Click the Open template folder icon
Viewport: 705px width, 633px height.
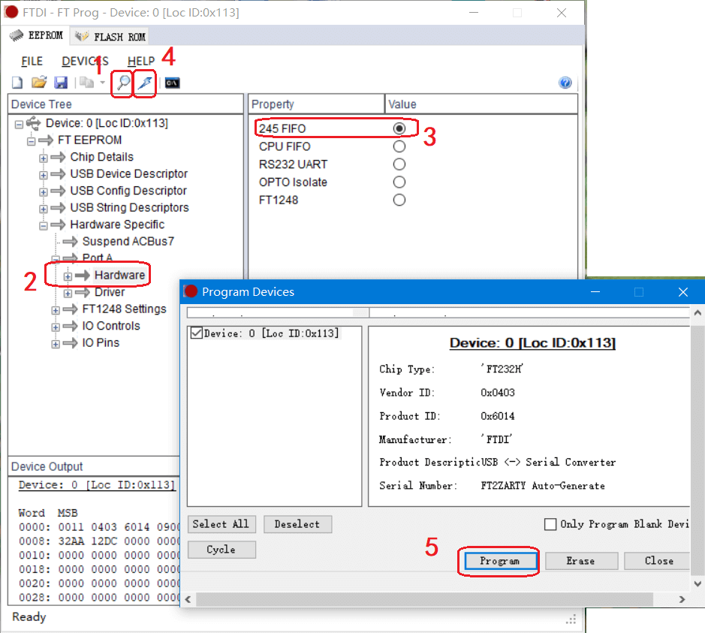pos(39,83)
